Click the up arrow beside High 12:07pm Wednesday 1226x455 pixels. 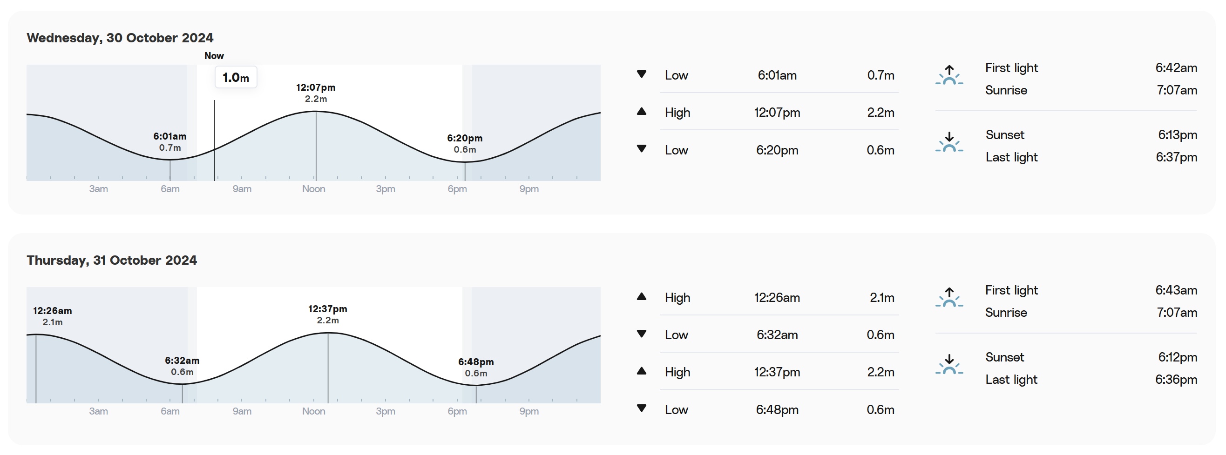pyautogui.click(x=642, y=111)
